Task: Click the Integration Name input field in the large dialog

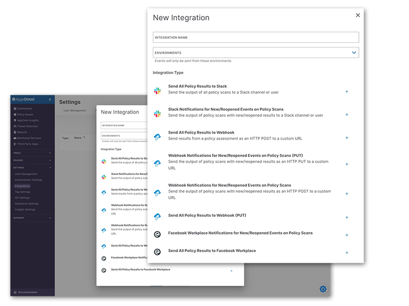Action: point(256,37)
